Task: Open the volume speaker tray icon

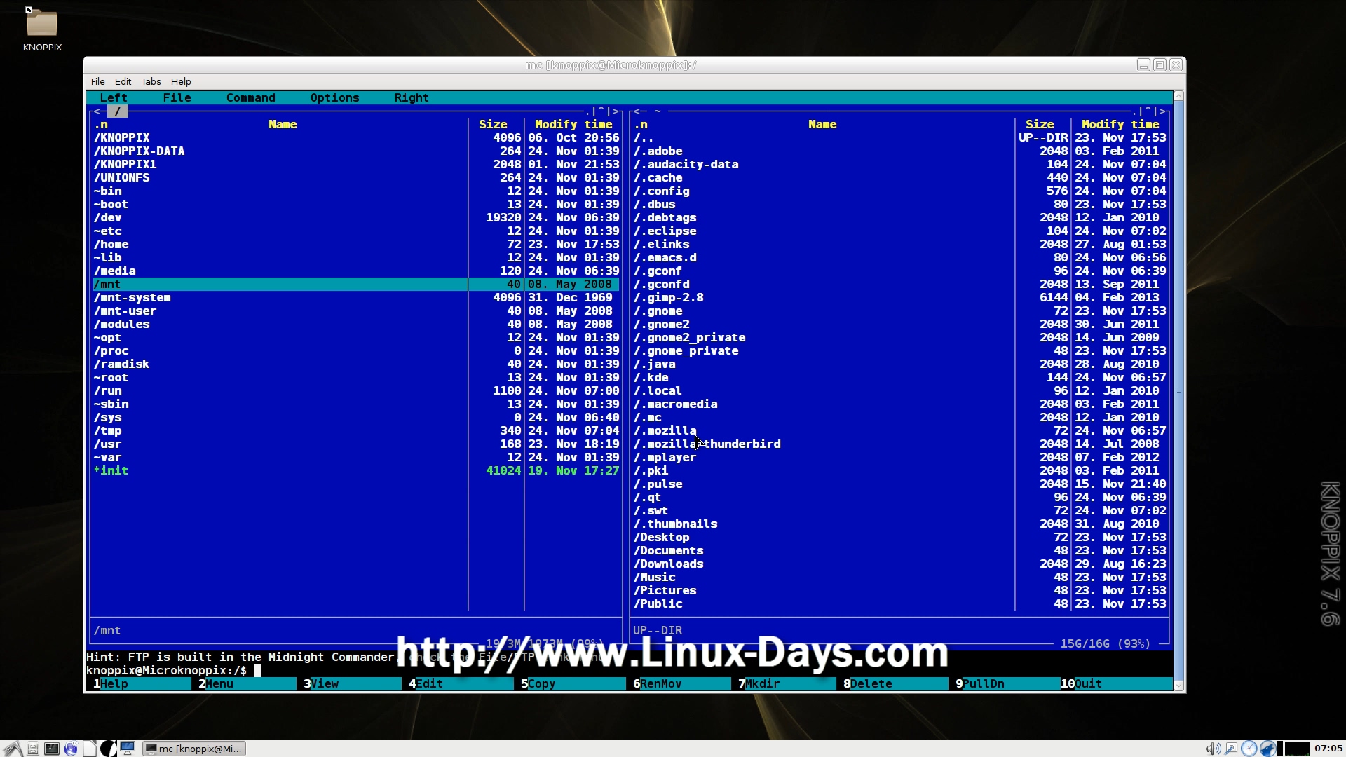Action: tap(1213, 749)
